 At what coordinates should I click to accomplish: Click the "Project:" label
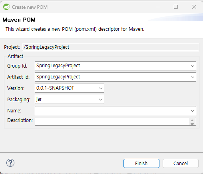pyautogui.click(x=12, y=47)
